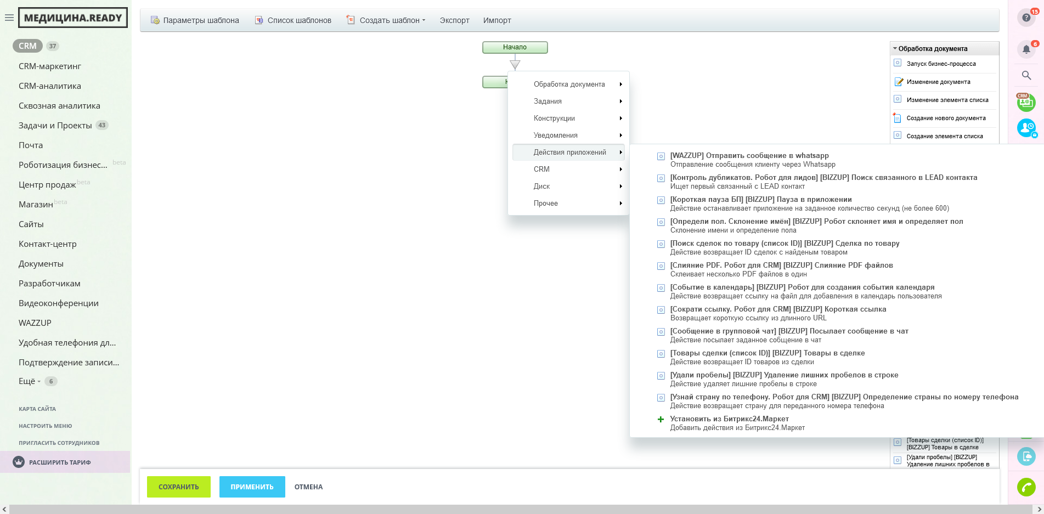Click icon beside Изменение элемента списка

[898, 99]
